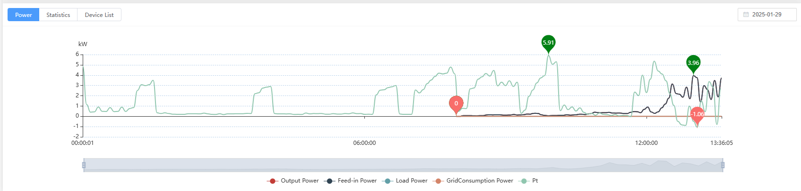
Task: Open the 2025-01-29 date picker
Action: (x=767, y=15)
